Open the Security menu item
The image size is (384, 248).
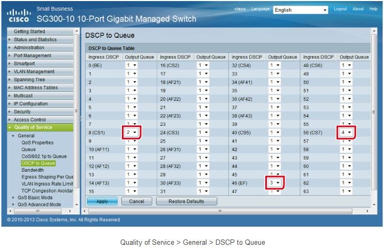coord(22,111)
